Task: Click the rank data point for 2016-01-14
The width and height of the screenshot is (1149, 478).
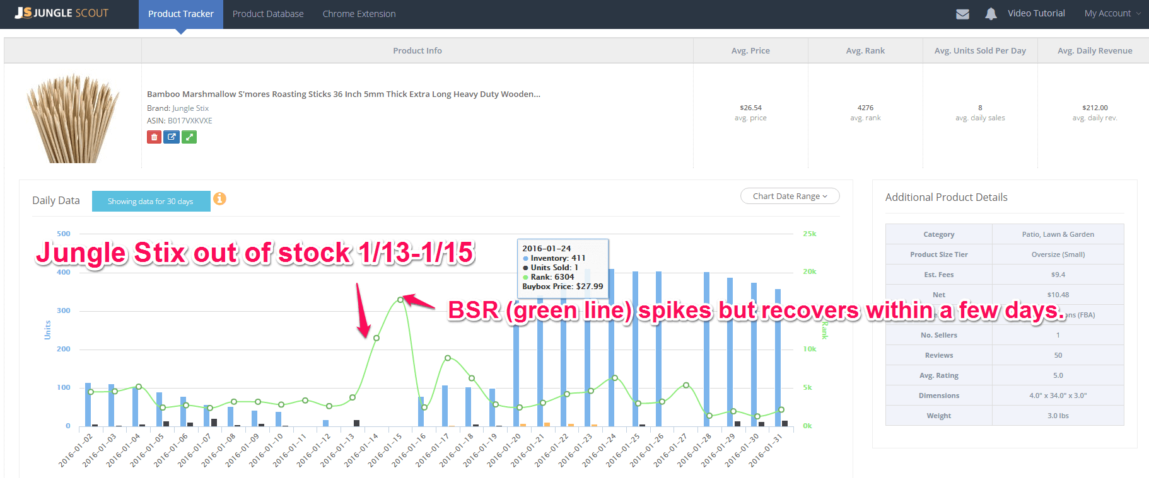Action: coord(376,338)
